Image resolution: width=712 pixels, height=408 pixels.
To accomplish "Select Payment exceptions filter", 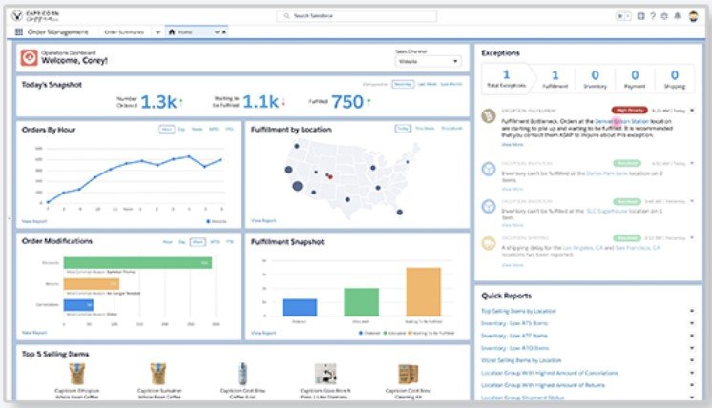I will click(x=635, y=79).
